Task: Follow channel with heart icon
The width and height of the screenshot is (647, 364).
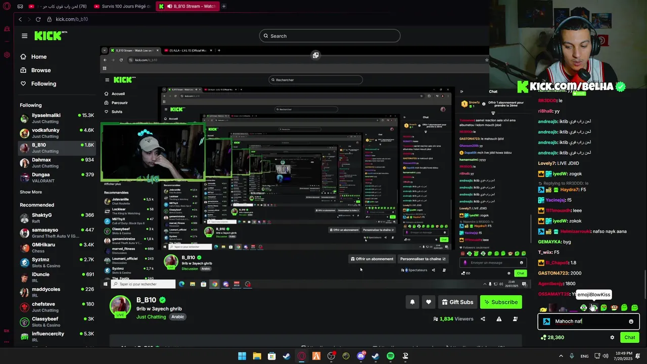Action: click(429, 302)
